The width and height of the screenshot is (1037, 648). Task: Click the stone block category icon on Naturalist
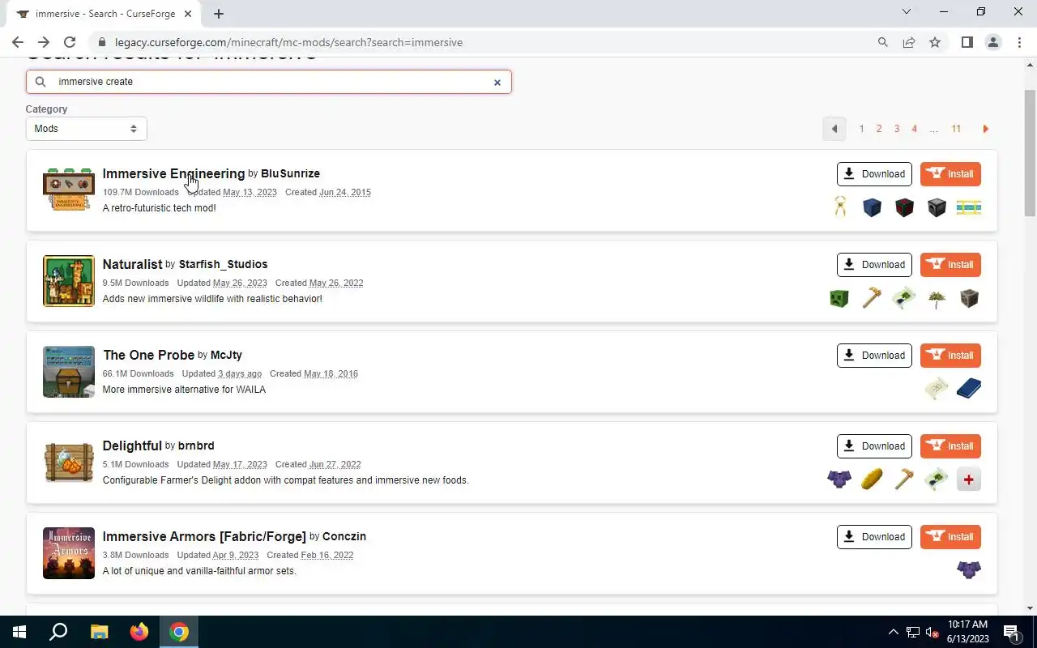[969, 298]
